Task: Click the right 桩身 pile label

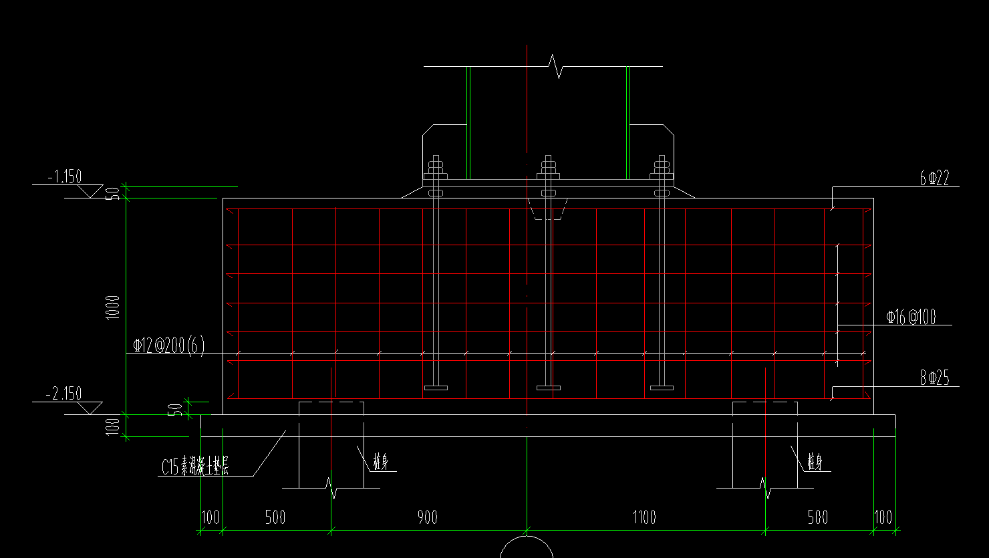Action: 815,462
